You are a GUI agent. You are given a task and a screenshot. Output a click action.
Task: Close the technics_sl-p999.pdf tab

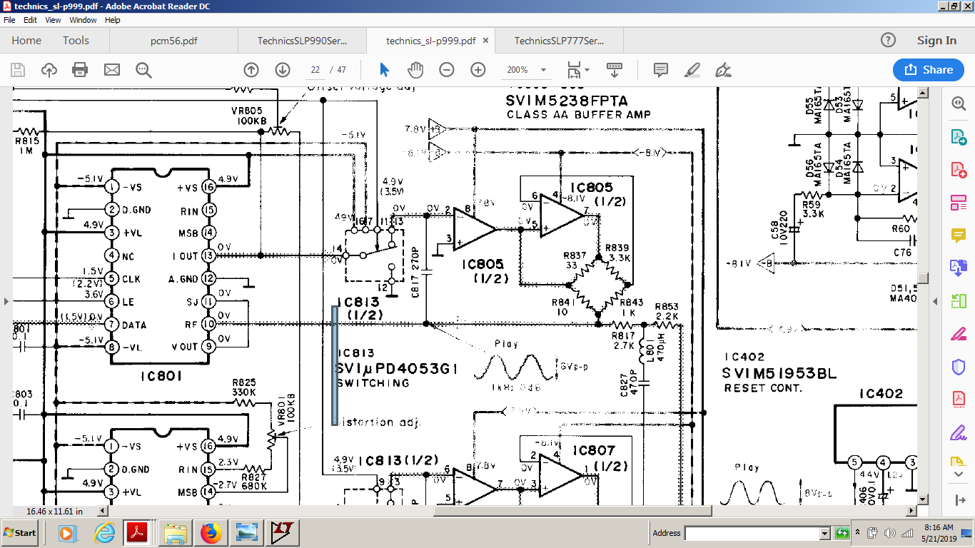point(486,41)
